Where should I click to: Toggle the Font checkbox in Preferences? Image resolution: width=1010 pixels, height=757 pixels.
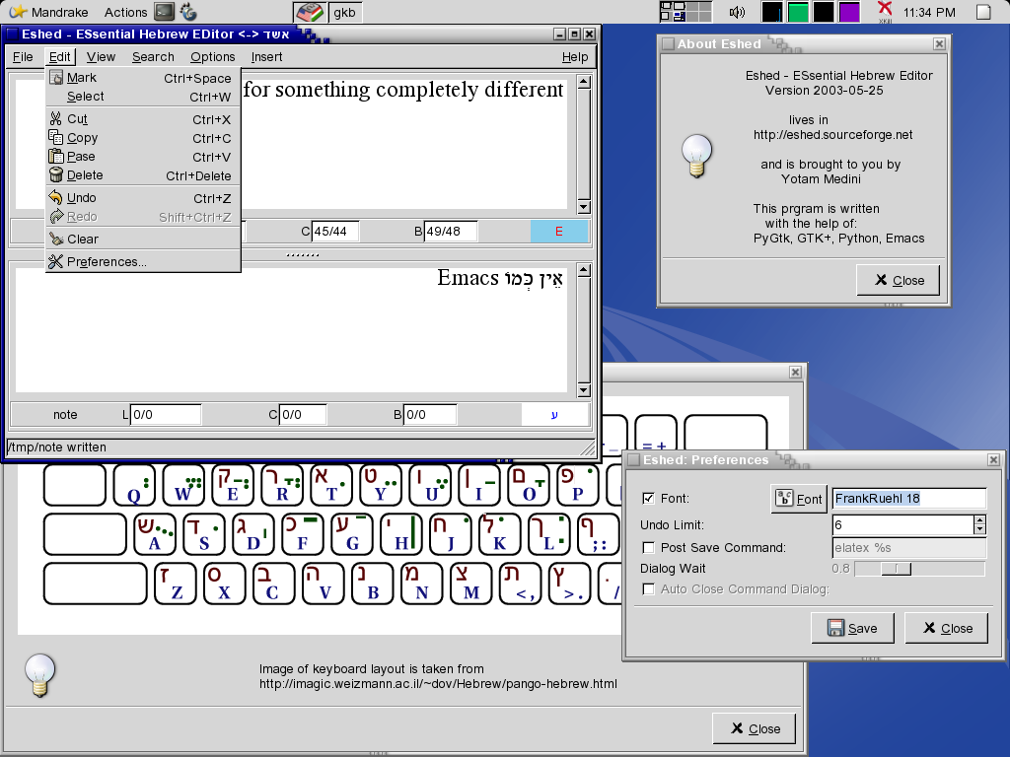pos(649,498)
